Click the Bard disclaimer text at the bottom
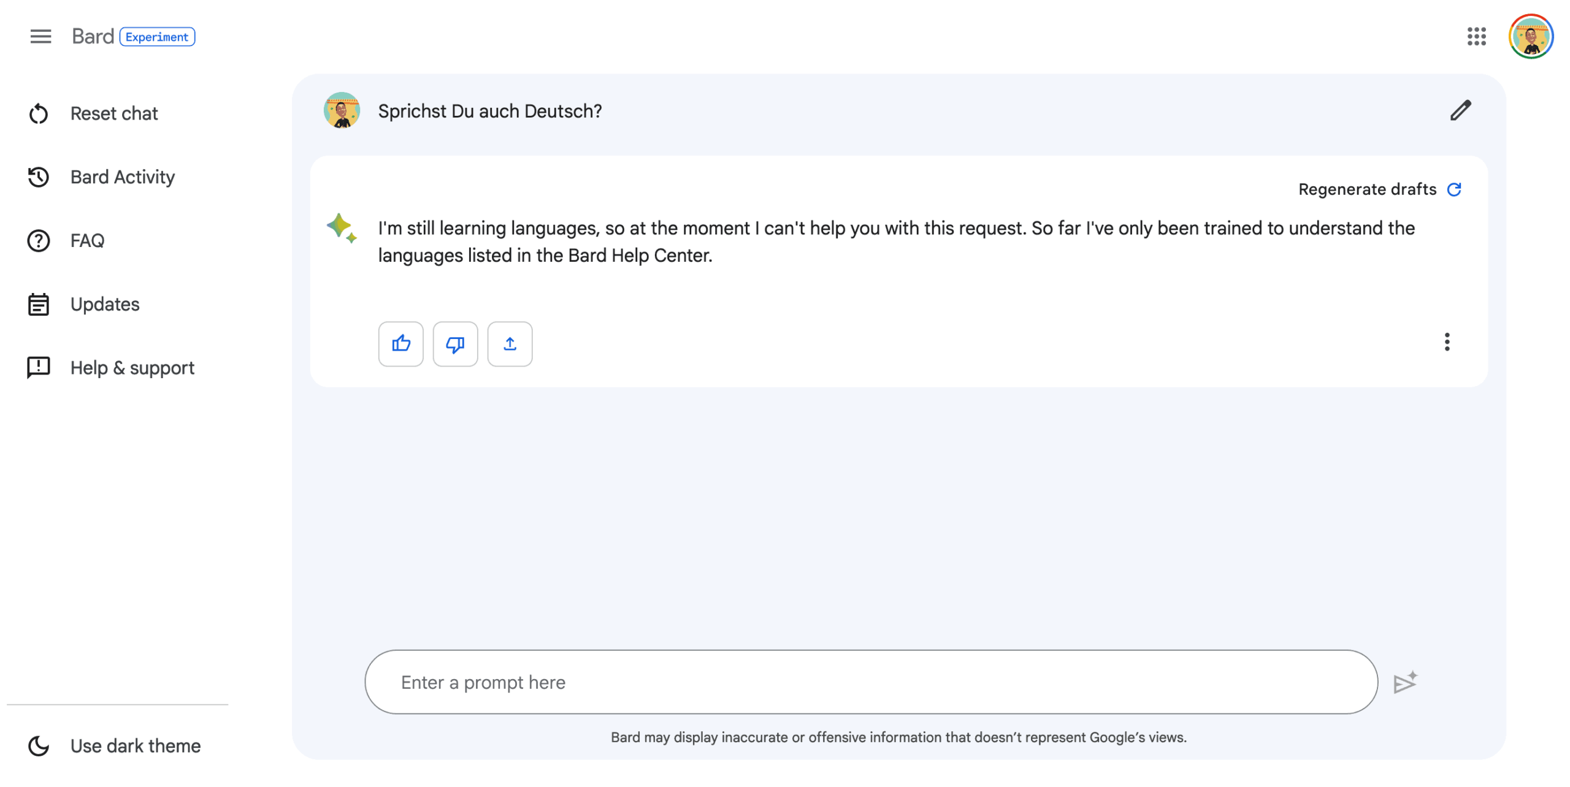The image size is (1570, 787). [x=898, y=737]
